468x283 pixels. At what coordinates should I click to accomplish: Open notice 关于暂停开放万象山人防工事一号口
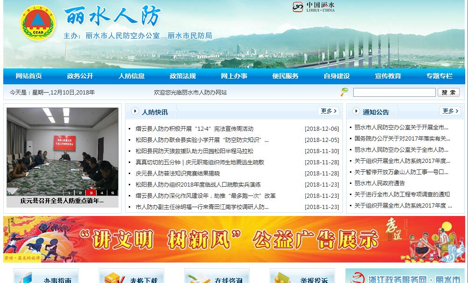[401, 172]
